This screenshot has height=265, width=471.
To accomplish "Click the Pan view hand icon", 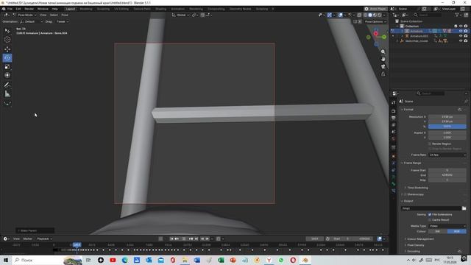I will [x=383, y=59].
